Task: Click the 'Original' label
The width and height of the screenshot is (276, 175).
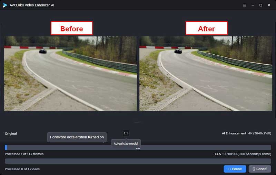Action: (x=11, y=133)
